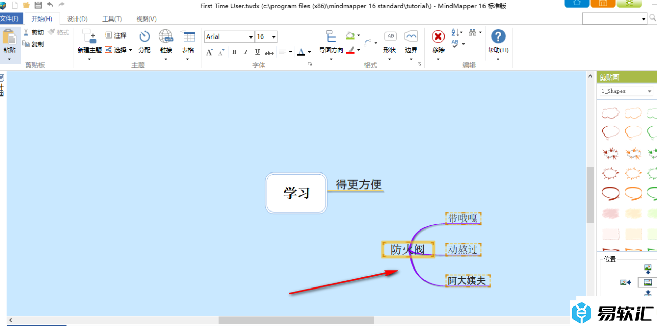Image resolution: width=657 pixels, height=326 pixels.
Task: Switch to the 视图(V) tab
Action: (x=146, y=19)
